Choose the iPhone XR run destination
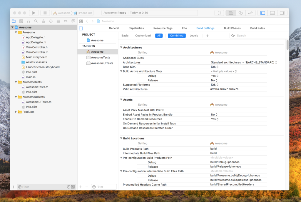This screenshot has height=202, width=301. point(83,13)
